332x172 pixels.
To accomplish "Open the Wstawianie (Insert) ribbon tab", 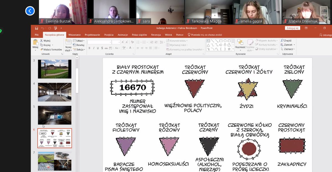I will (x=74, y=35).
